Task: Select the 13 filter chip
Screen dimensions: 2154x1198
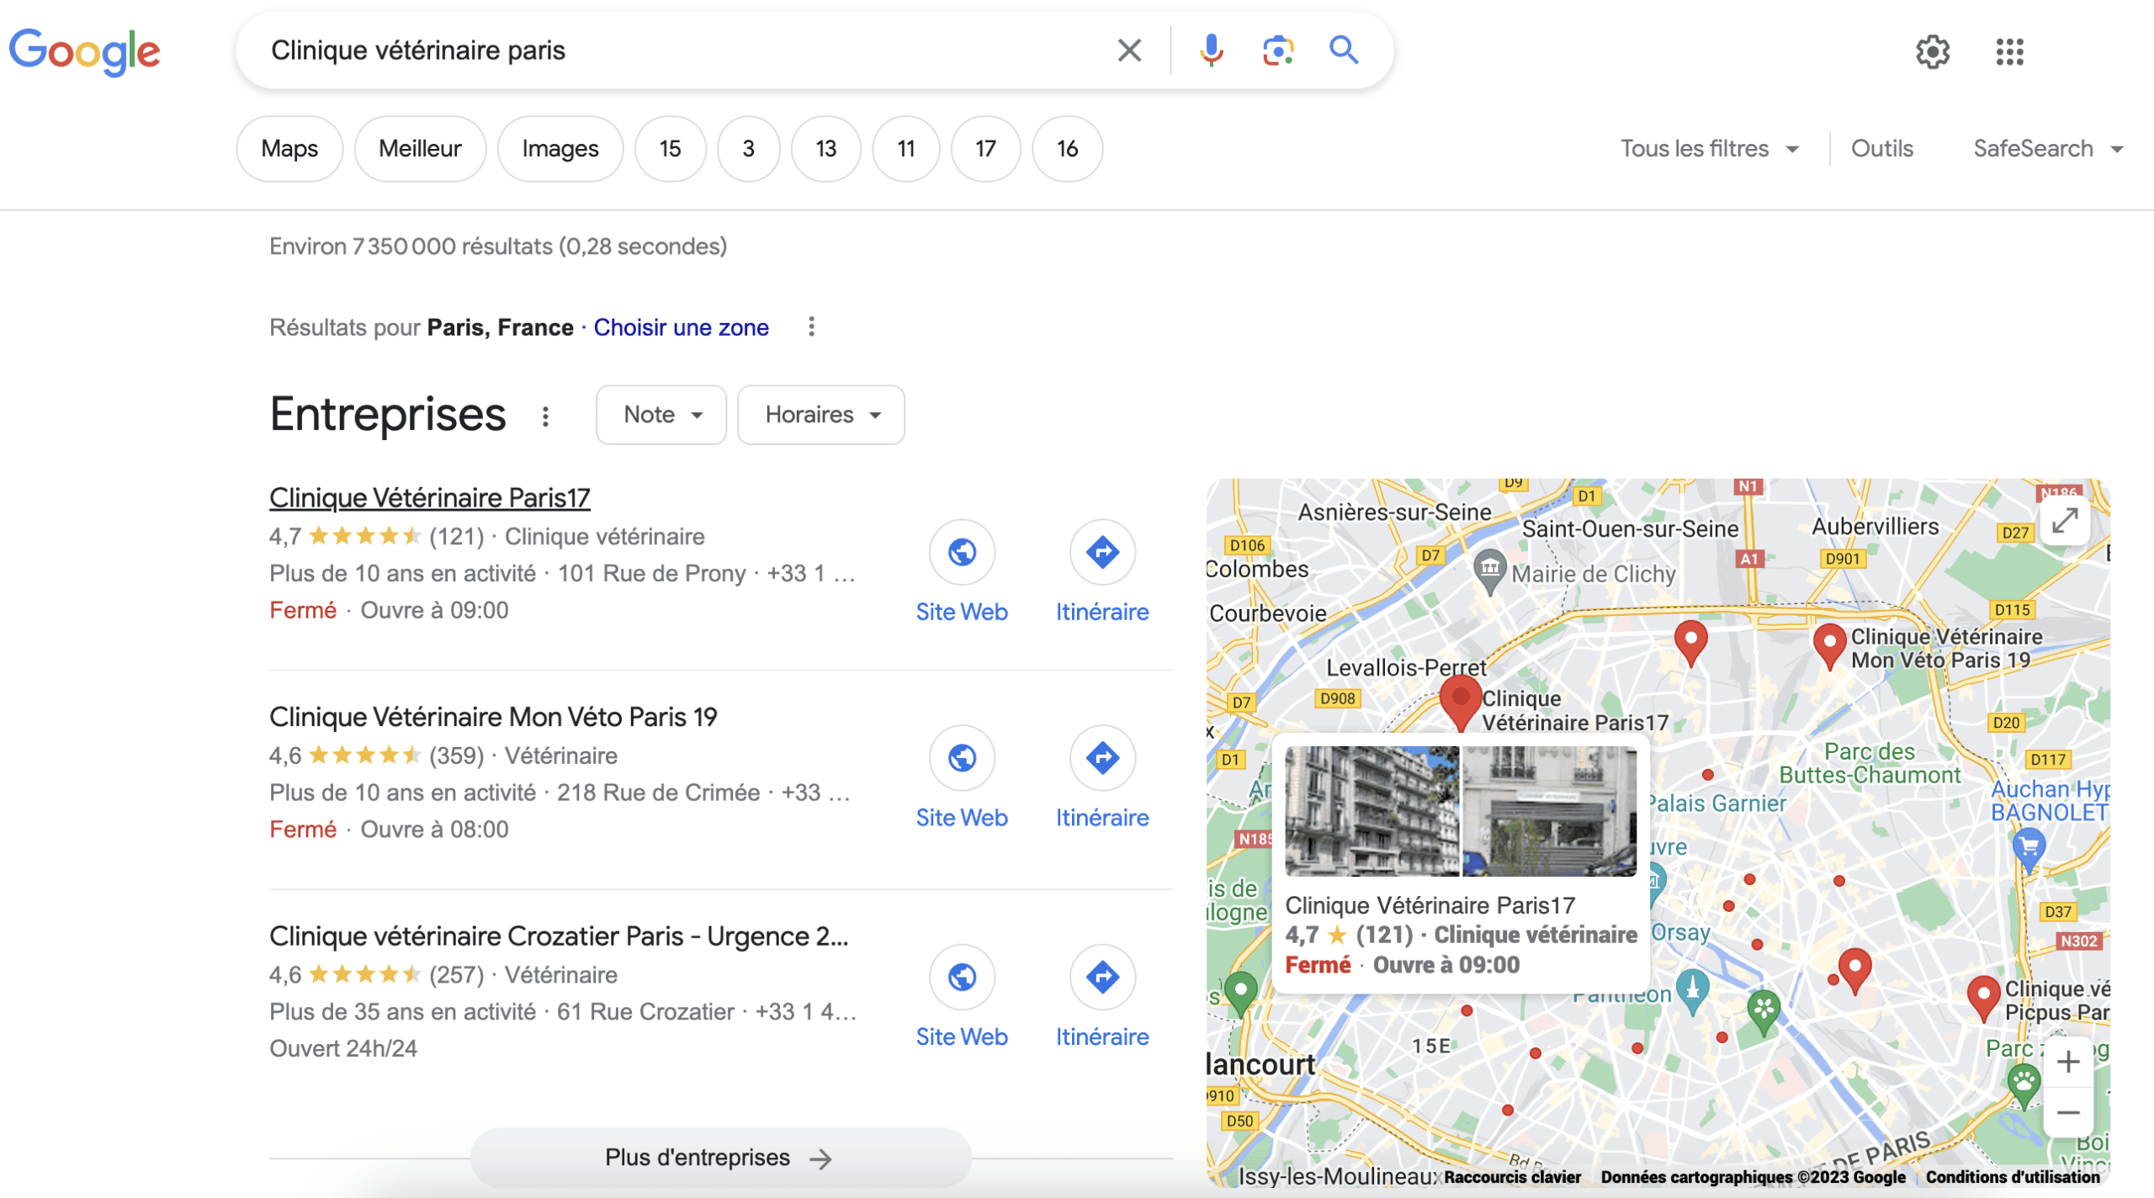Action: [826, 149]
